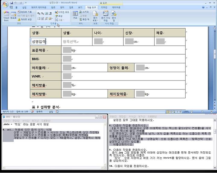This screenshot has width=217, height=173.
Task: Insert a picture content control
Action: pos(46,14)
